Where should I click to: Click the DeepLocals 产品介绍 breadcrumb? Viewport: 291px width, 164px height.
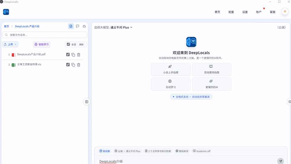pyautogui.click(x=27, y=26)
